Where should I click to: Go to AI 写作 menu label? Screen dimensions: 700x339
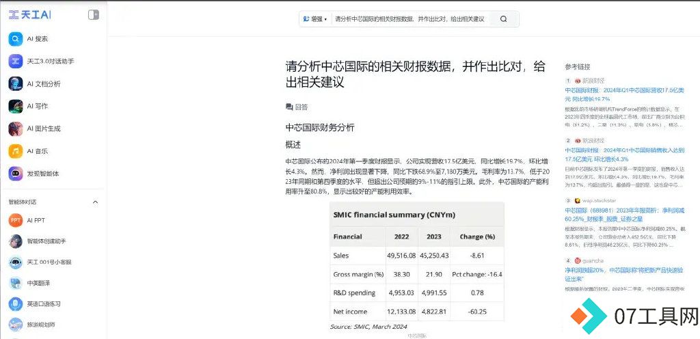point(38,106)
